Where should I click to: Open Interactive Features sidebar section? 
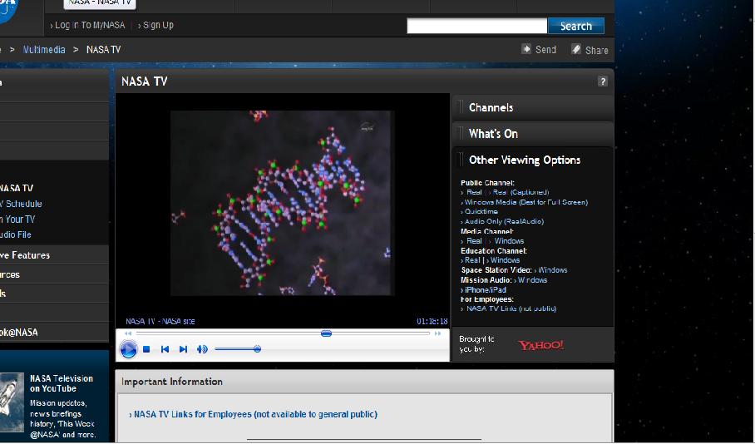54,254
